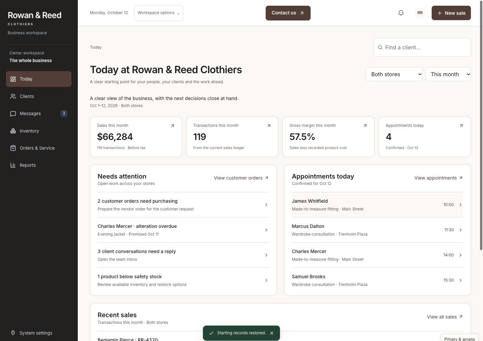Open the This month period selector
This screenshot has width=483, height=341.
[x=448, y=74]
